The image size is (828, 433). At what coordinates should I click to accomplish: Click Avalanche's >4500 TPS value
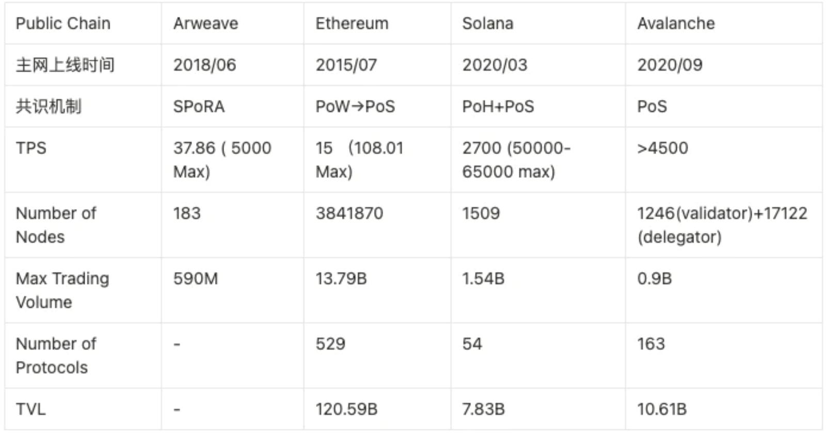(662, 148)
